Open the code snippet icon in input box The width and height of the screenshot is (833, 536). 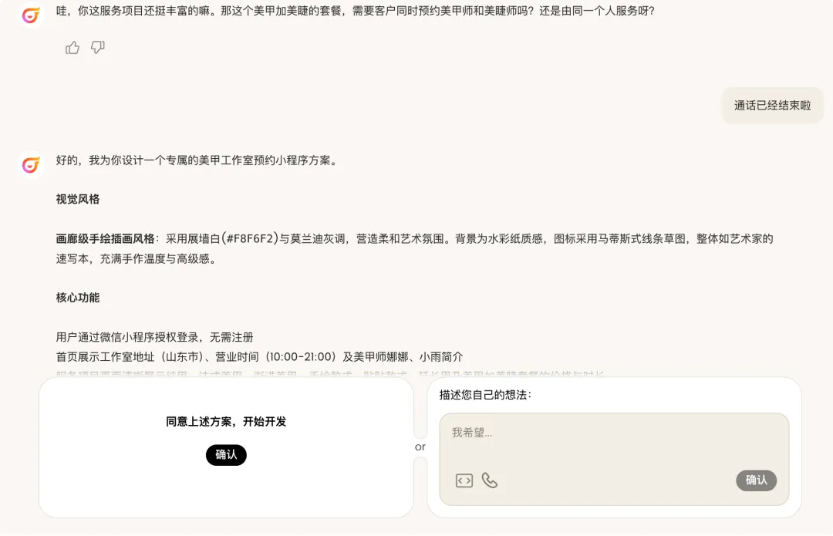click(x=464, y=480)
